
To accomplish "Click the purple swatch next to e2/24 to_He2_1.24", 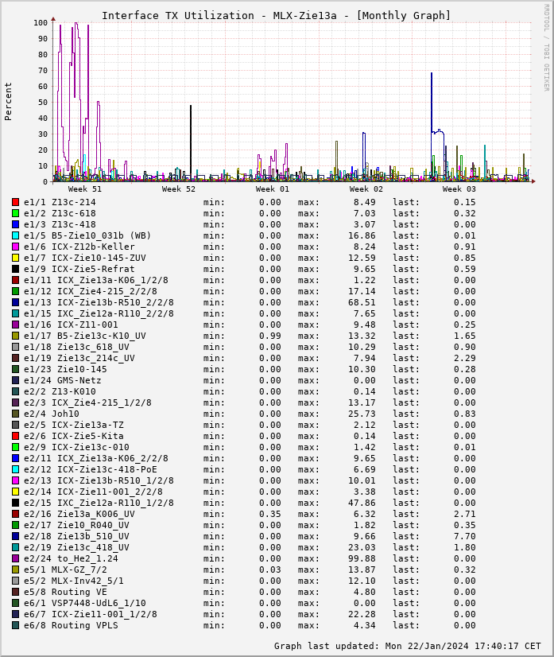I will pyautogui.click(x=15, y=558).
